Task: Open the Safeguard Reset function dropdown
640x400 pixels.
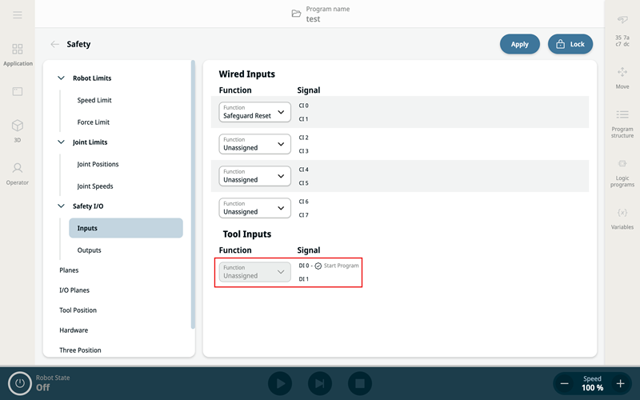Action: [x=254, y=112]
